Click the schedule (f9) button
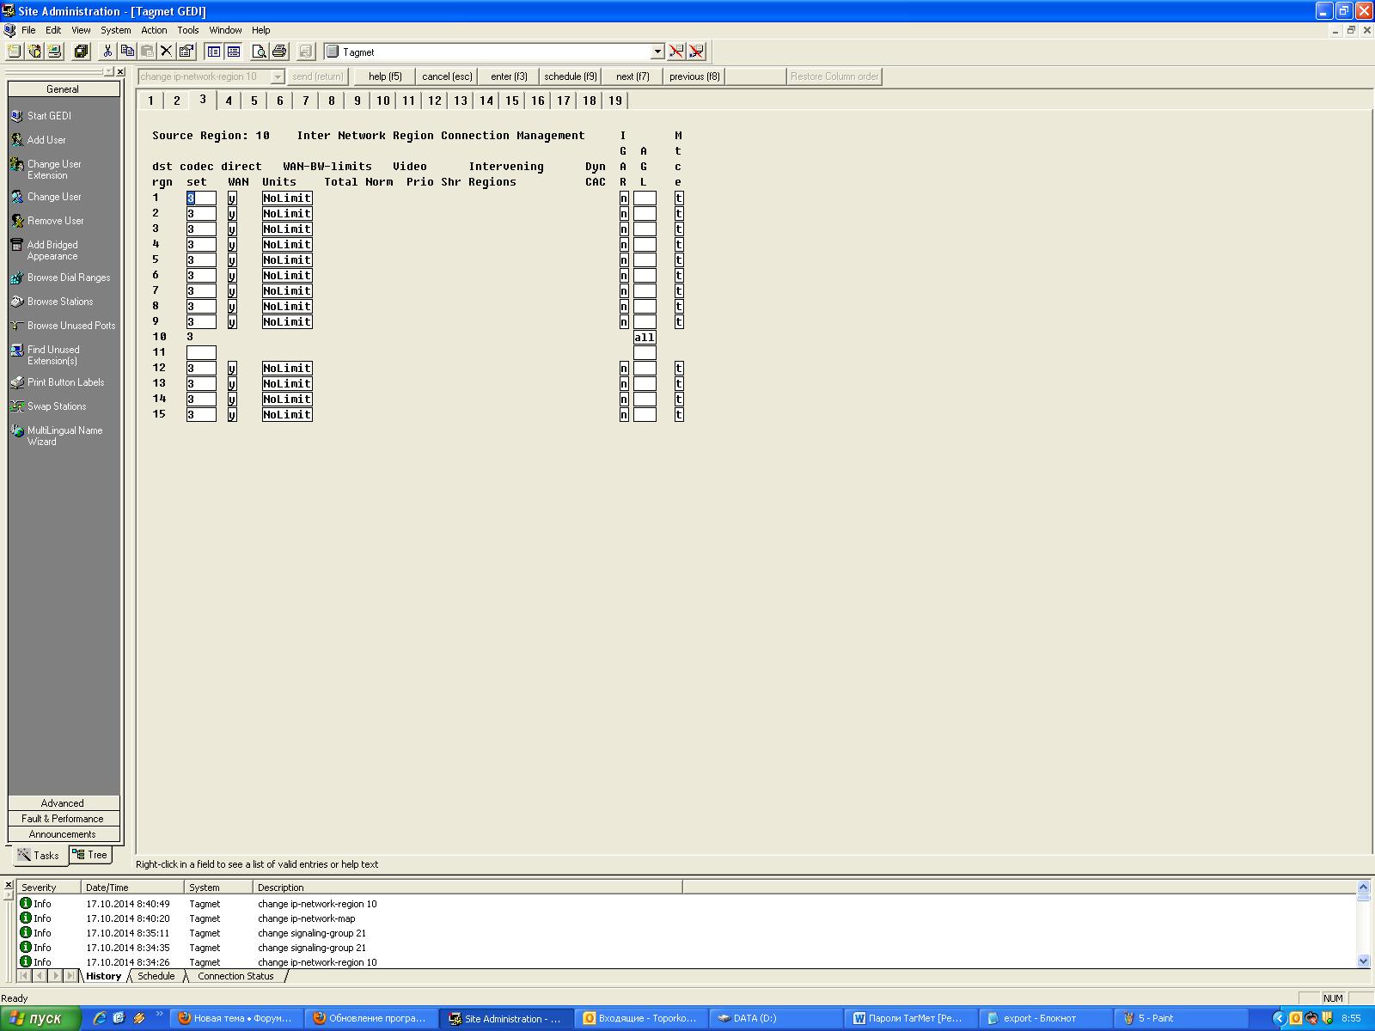1375x1031 pixels. coord(571,76)
